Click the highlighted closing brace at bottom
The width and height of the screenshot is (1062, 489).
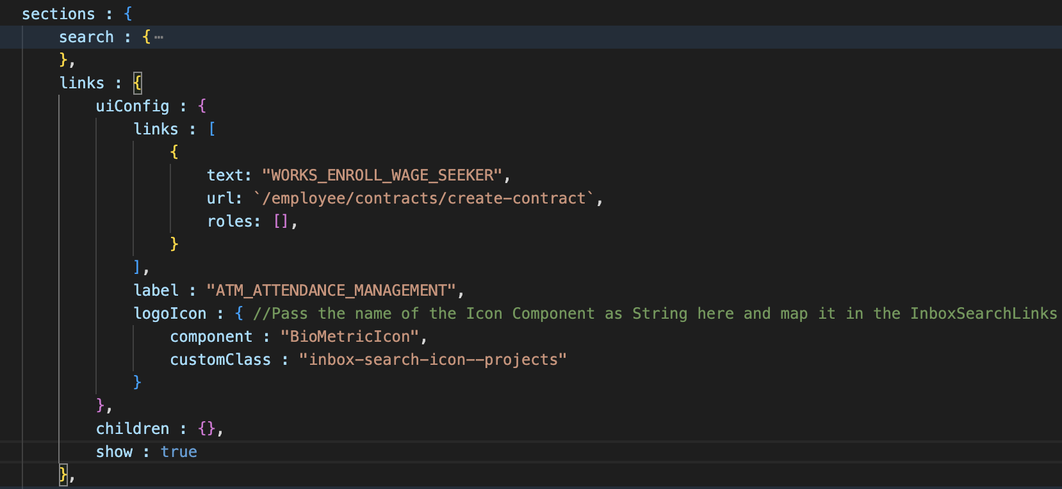tap(63, 474)
